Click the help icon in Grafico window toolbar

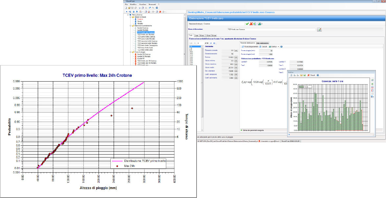click(x=318, y=75)
